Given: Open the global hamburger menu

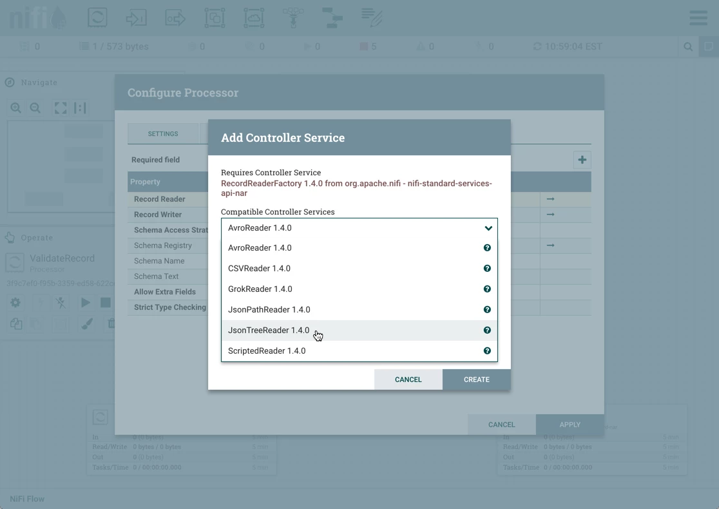Looking at the screenshot, I should click(x=698, y=18).
